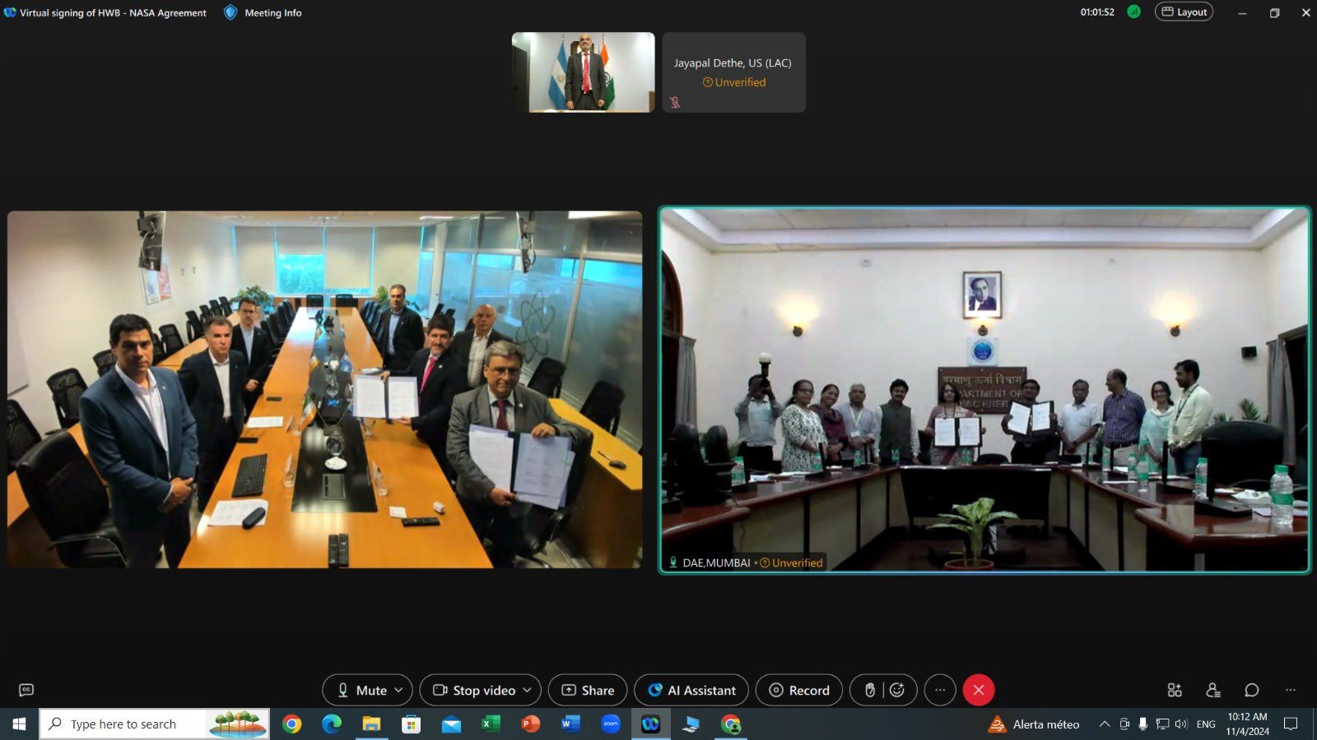The width and height of the screenshot is (1317, 740).
Task: Open the Apps panel icon
Action: tap(1175, 690)
